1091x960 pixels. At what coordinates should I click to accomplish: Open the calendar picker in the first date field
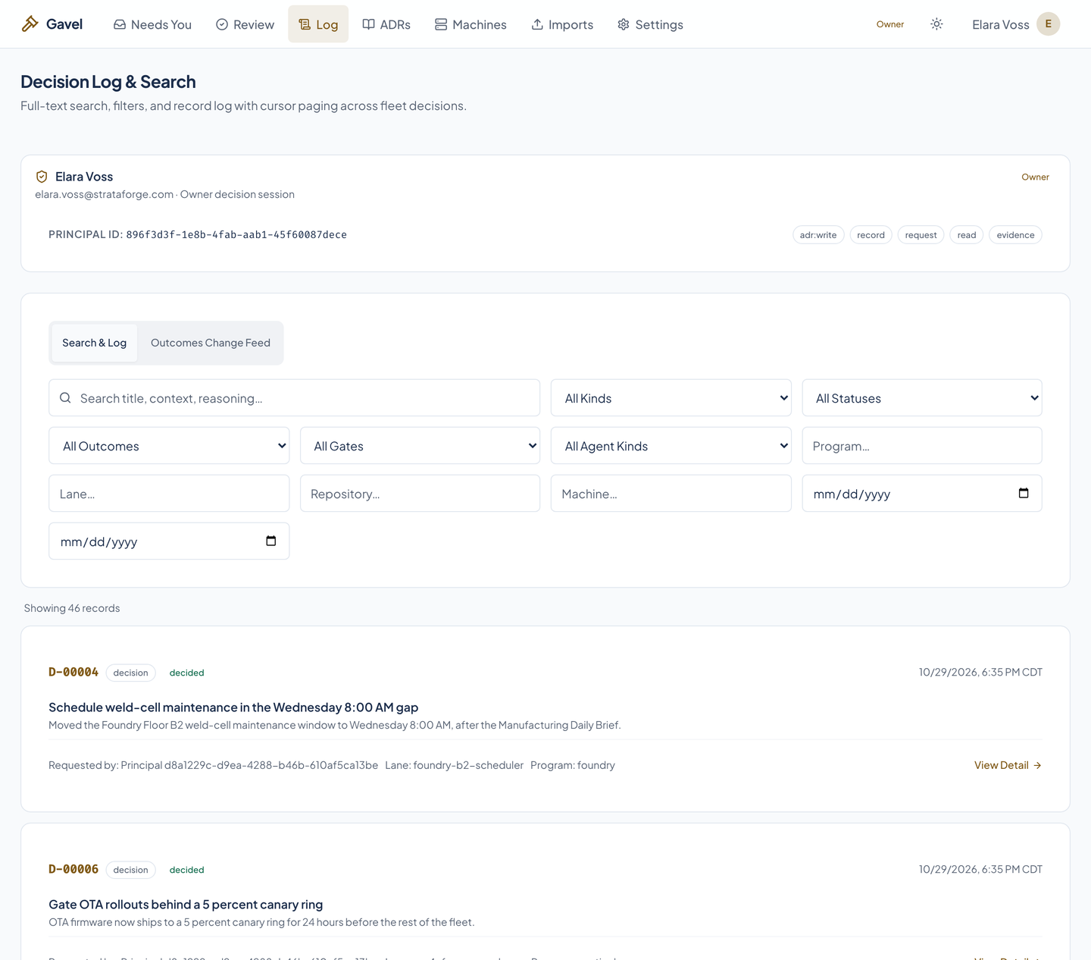click(x=1024, y=493)
